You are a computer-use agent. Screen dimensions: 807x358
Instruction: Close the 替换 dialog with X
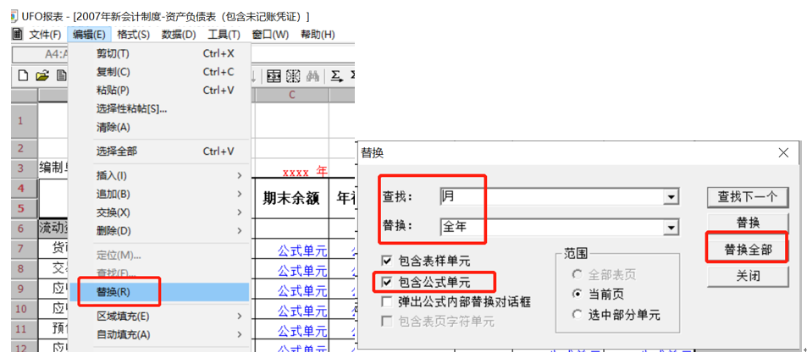click(x=783, y=152)
